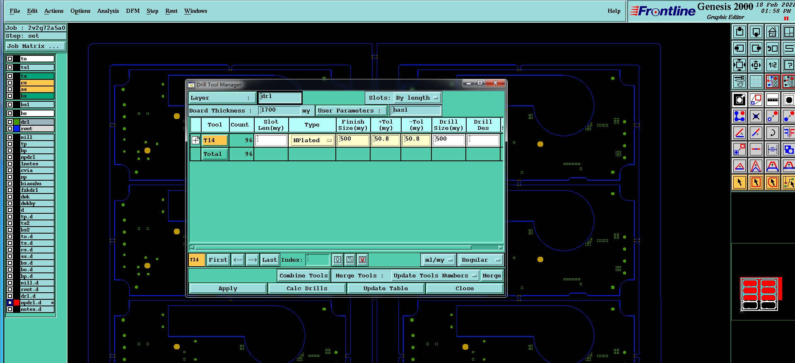
Task: Click the black octagon selection-area icon
Action: coord(789,100)
